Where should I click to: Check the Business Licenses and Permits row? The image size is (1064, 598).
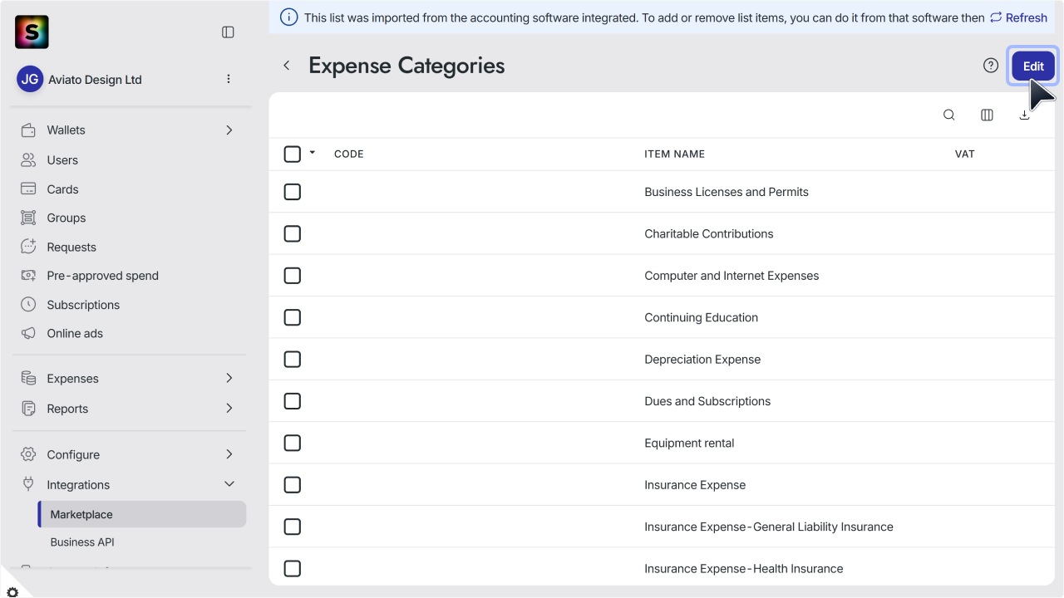pyautogui.click(x=292, y=192)
